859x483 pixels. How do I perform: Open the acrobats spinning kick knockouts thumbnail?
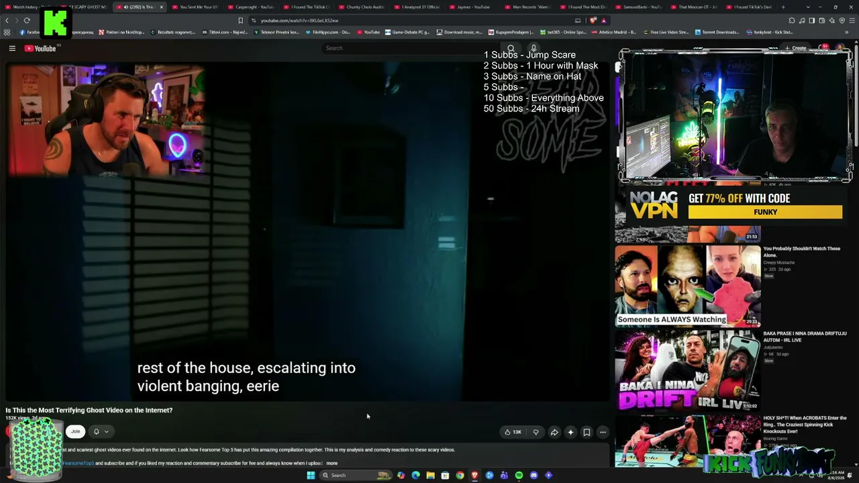[688, 441]
